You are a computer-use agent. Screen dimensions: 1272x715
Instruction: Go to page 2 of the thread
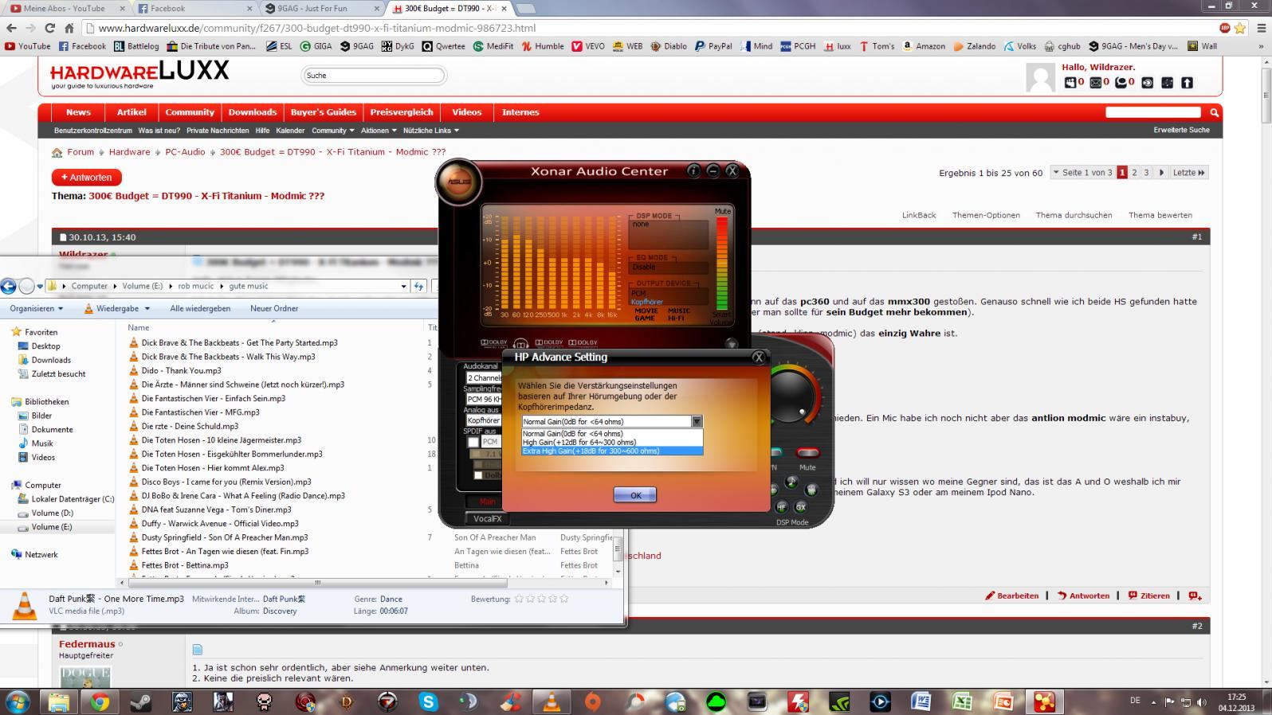coord(1134,173)
